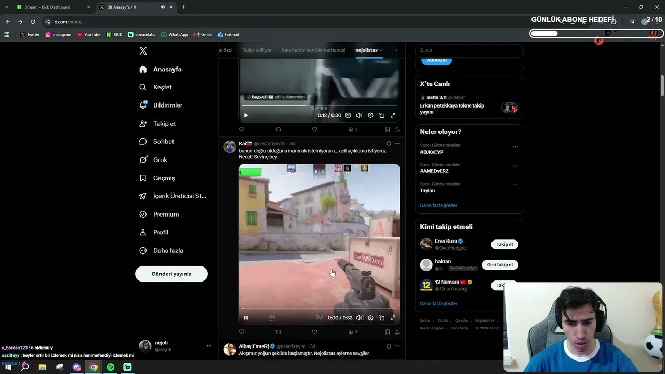Reply to Kai's tweet
Image resolution: width=665 pixels, height=374 pixels.
[242, 332]
